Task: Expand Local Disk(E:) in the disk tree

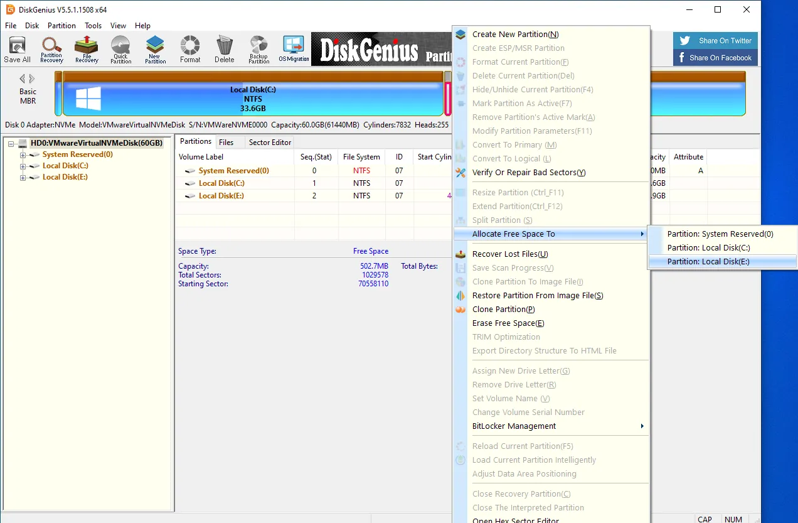Action: tap(23, 177)
